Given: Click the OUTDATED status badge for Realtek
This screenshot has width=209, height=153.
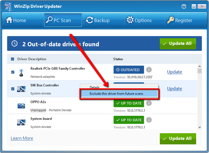Looking at the screenshot, I should [129, 70].
